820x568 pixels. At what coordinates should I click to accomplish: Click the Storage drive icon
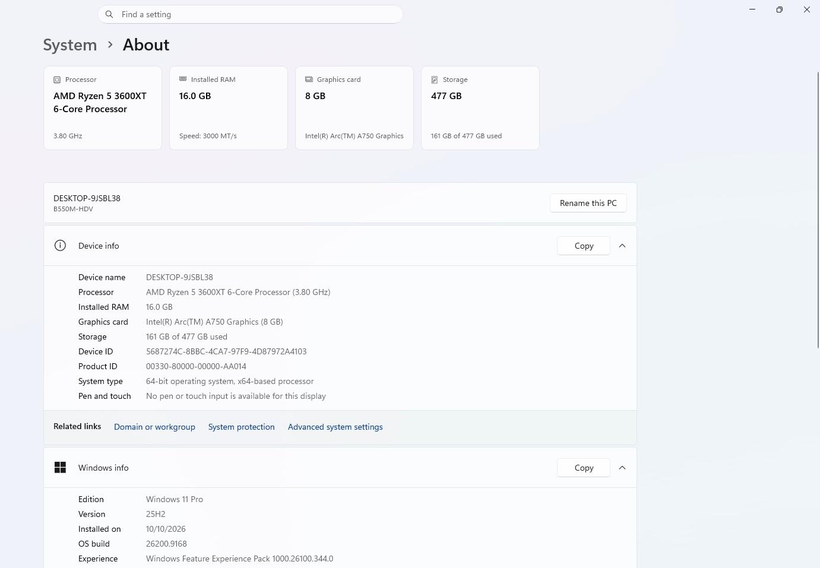[x=435, y=80]
